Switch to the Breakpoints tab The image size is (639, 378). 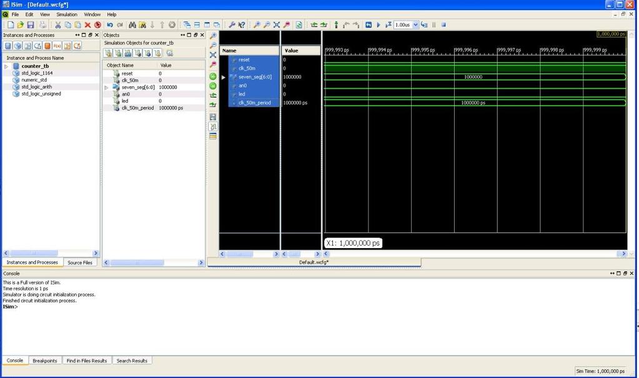45,361
